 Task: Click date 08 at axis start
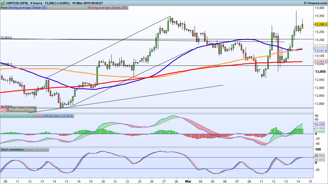pos(5,181)
